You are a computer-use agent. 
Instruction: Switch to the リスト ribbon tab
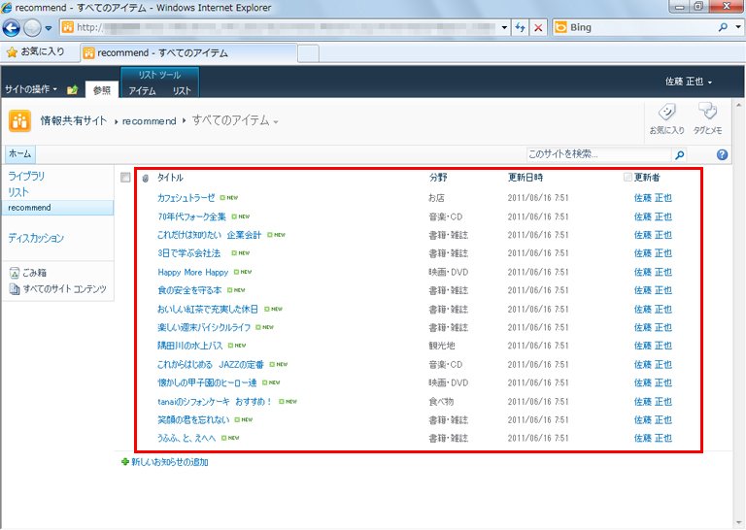coord(182,90)
